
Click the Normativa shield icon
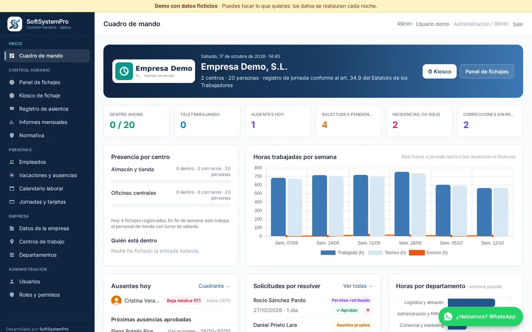12,135
